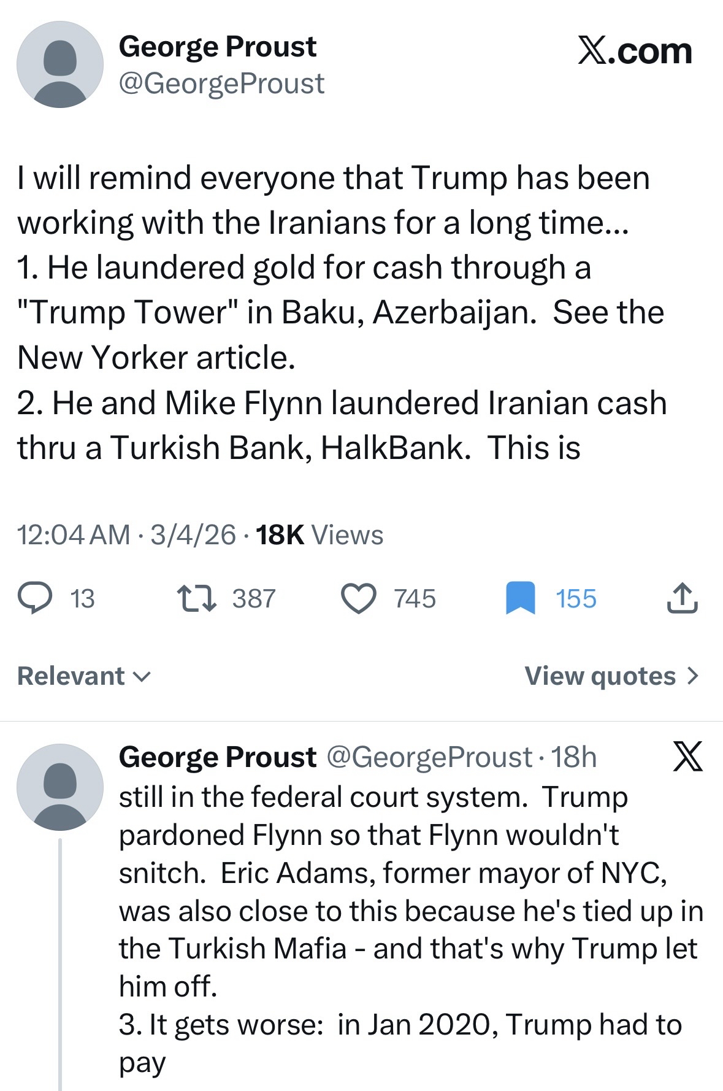Open the Relevant sort dropdown
The image size is (723, 1091).
point(84,676)
